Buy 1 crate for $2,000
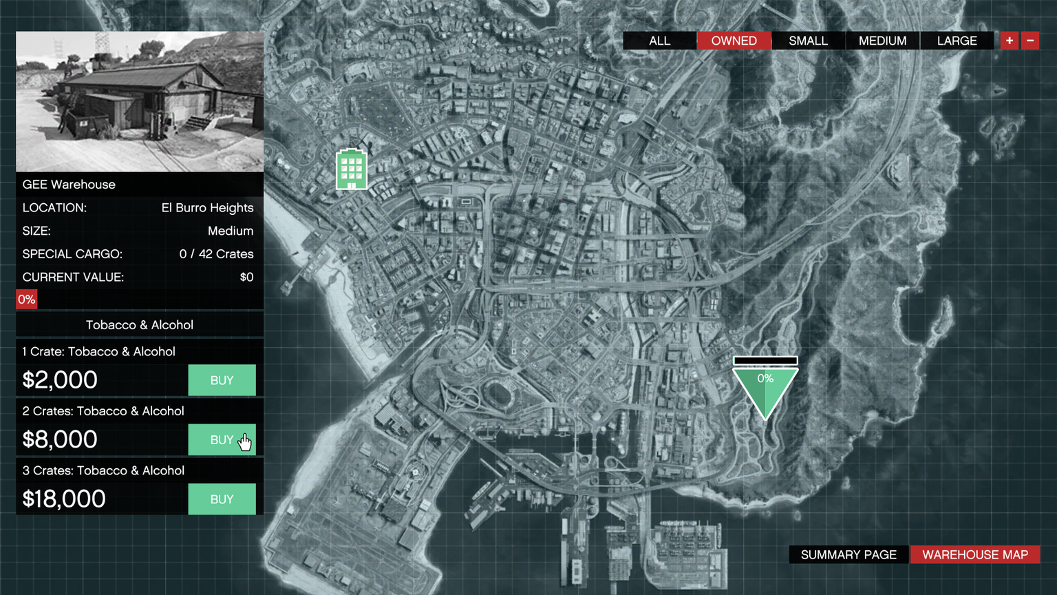 [x=222, y=380]
